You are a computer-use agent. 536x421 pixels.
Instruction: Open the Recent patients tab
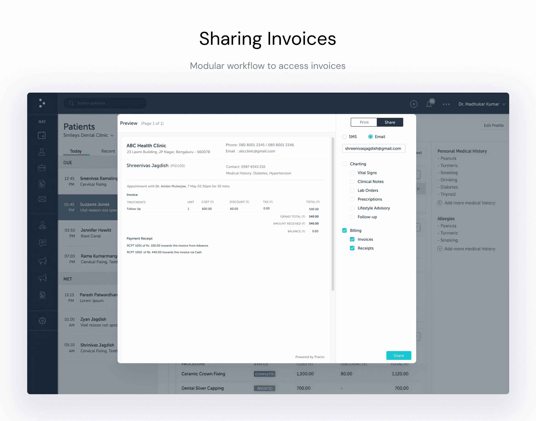click(x=108, y=151)
